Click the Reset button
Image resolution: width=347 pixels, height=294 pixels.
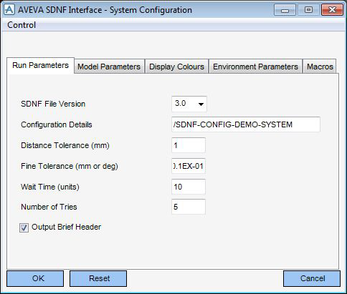(x=98, y=278)
